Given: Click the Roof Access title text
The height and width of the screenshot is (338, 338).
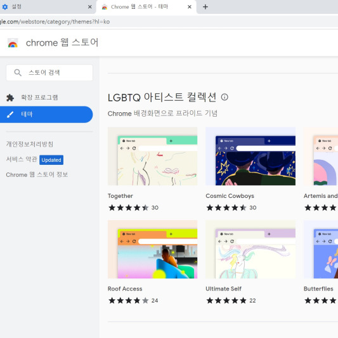Looking at the screenshot, I should click(x=125, y=289).
